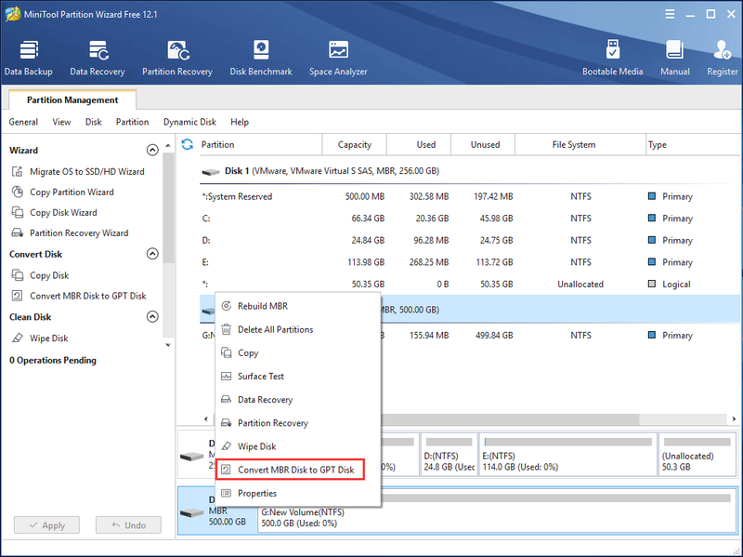Choose Delete All Partitions from context menu
The height and width of the screenshot is (557, 743).
tap(298, 330)
